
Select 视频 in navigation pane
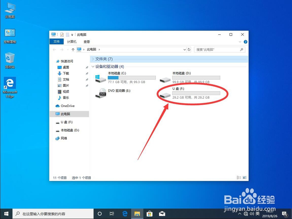coord(63,92)
